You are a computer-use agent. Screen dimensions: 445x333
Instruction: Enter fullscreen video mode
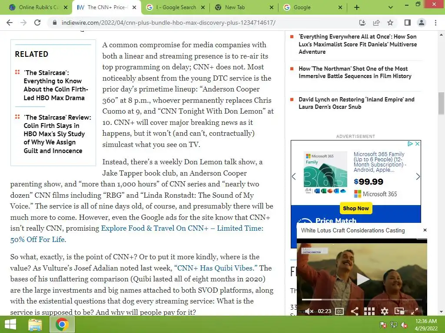tap(415, 311)
